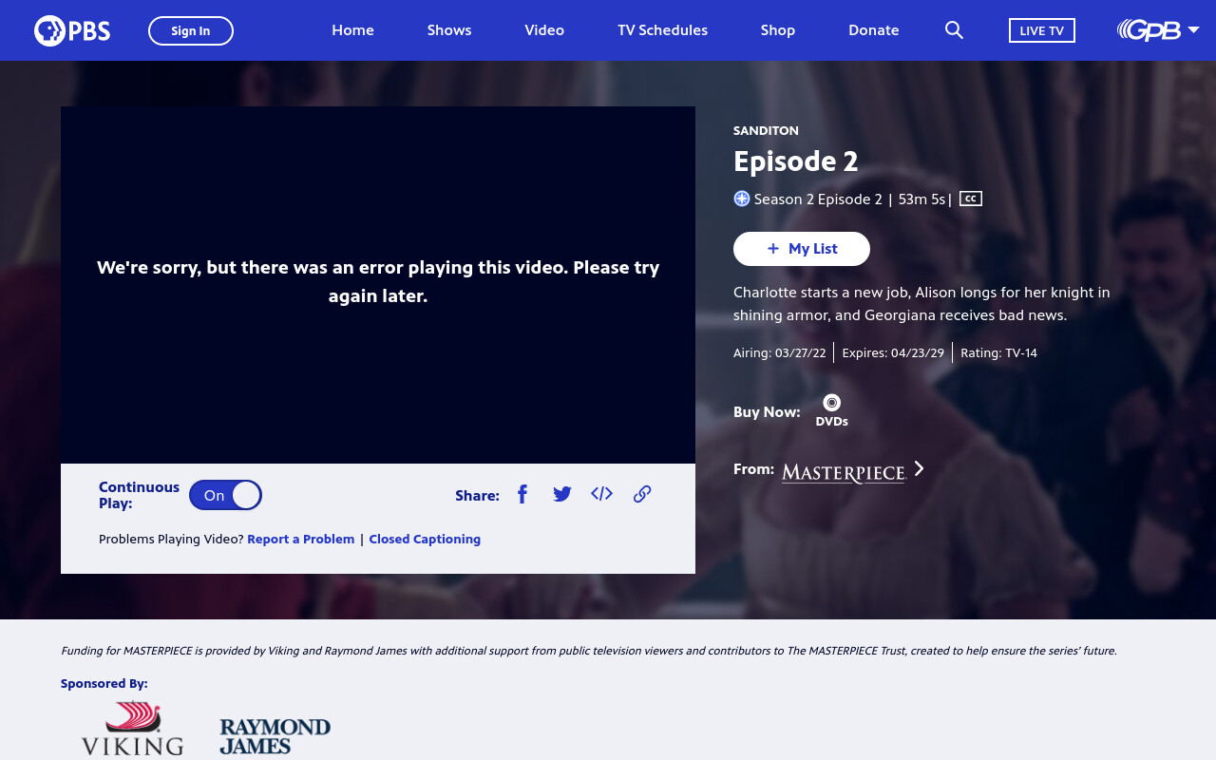Click the DVDs disc icon
This screenshot has width=1216, height=760.
[x=831, y=403]
